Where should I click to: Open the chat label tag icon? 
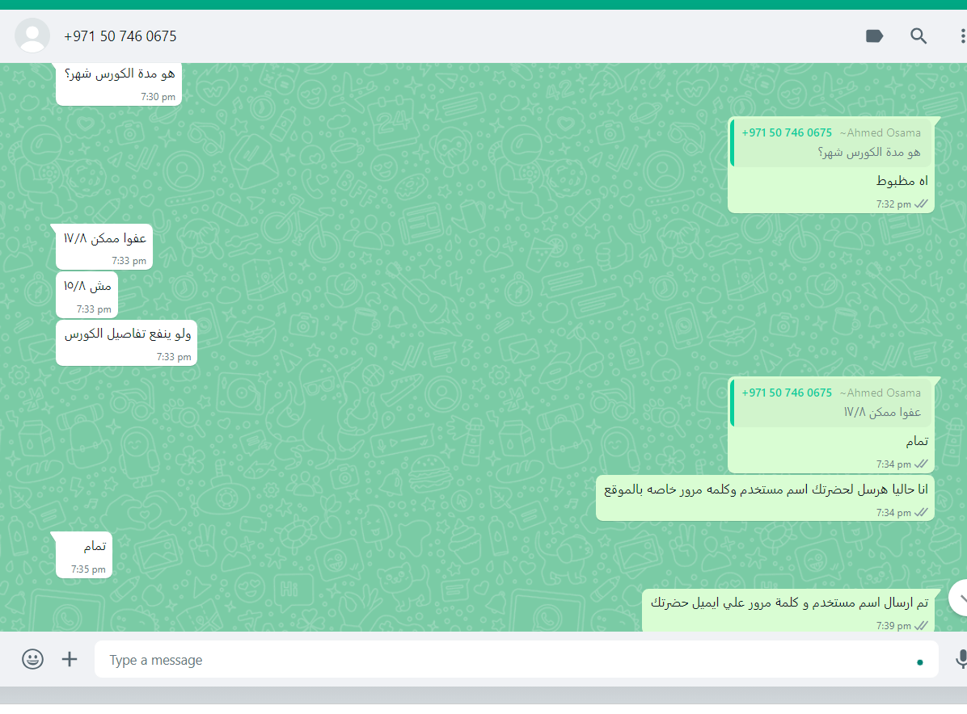point(875,36)
